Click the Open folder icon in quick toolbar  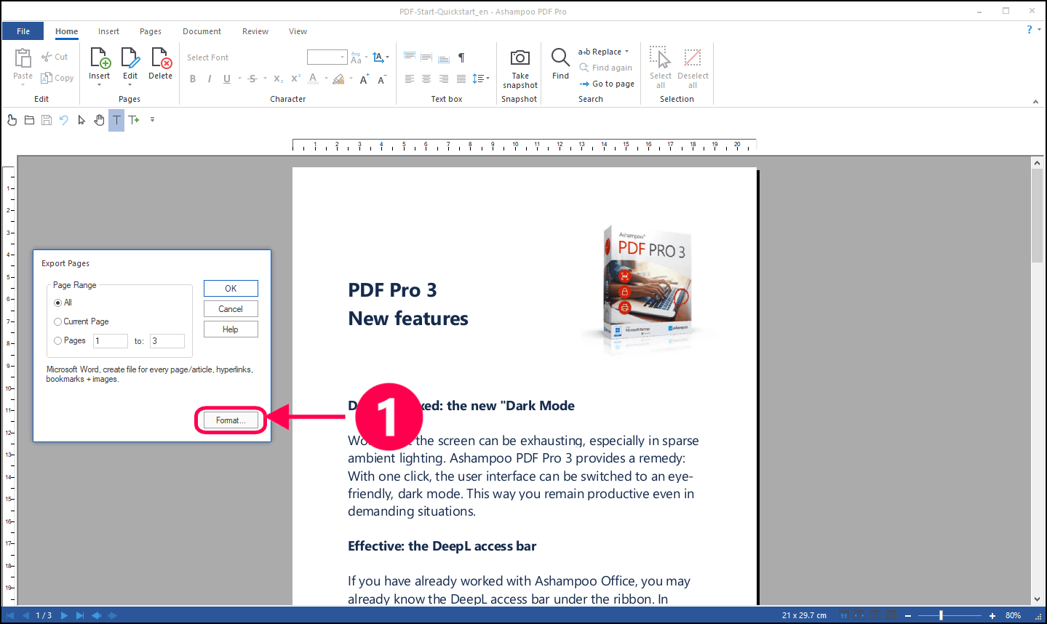click(x=29, y=120)
